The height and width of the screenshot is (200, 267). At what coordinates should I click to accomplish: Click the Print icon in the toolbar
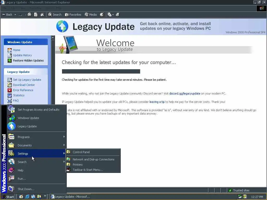118,15
